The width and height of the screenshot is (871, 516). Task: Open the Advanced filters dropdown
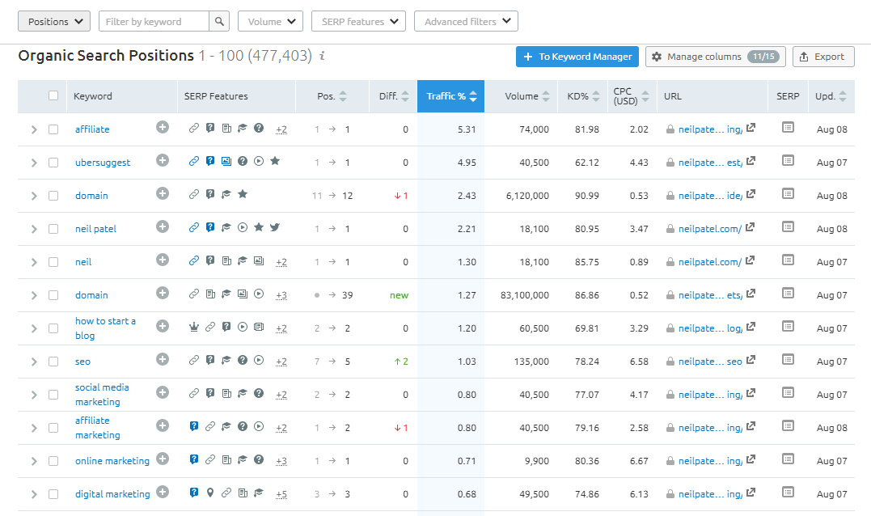[466, 22]
